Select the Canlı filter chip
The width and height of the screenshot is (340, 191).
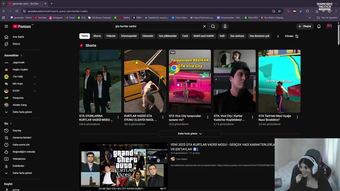pyautogui.click(x=185, y=36)
